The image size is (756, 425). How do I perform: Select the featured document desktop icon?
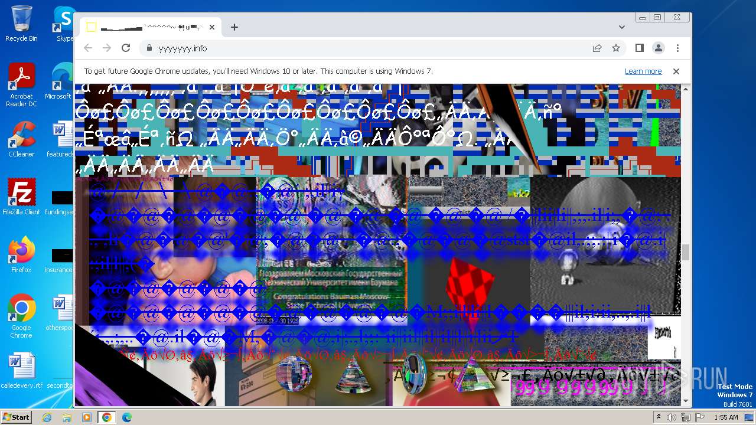coord(60,139)
